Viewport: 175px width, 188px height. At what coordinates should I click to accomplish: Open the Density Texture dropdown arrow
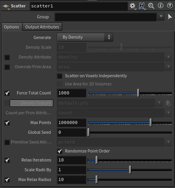(x=159, y=103)
